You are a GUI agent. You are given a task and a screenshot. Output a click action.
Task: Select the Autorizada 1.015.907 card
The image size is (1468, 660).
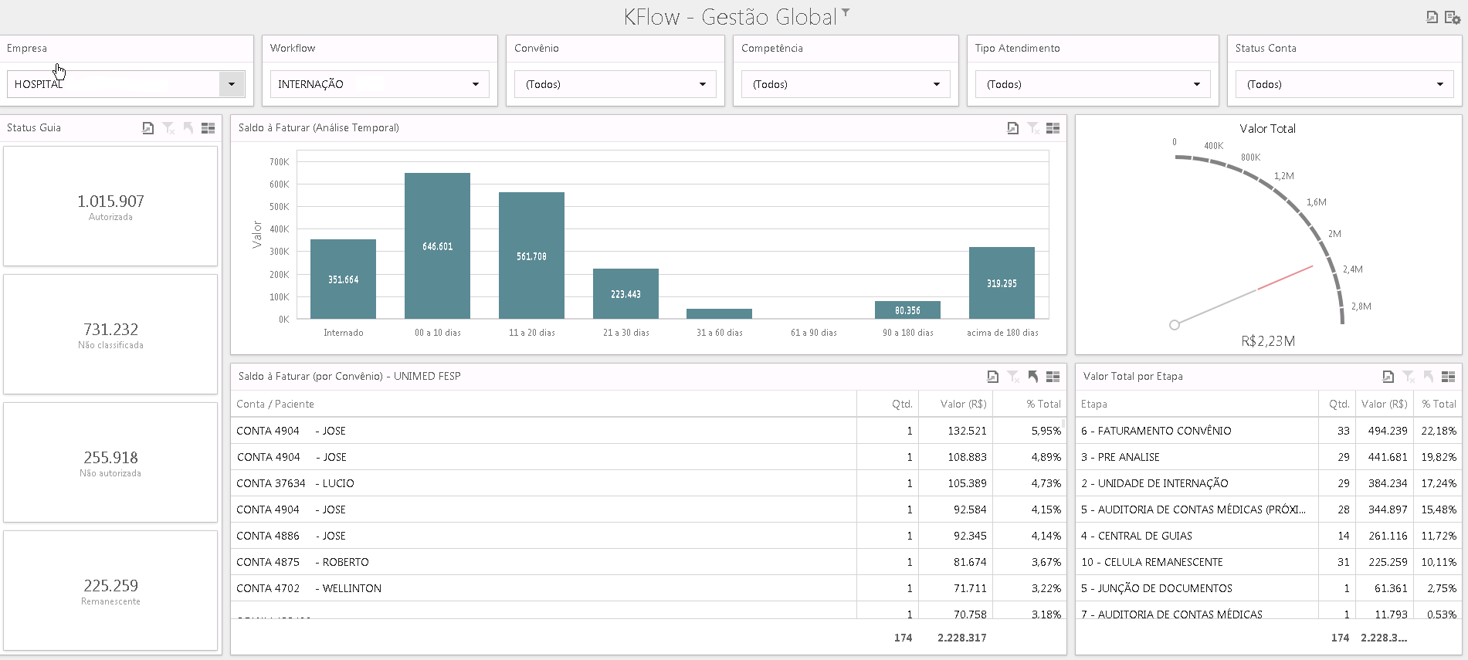(110, 206)
